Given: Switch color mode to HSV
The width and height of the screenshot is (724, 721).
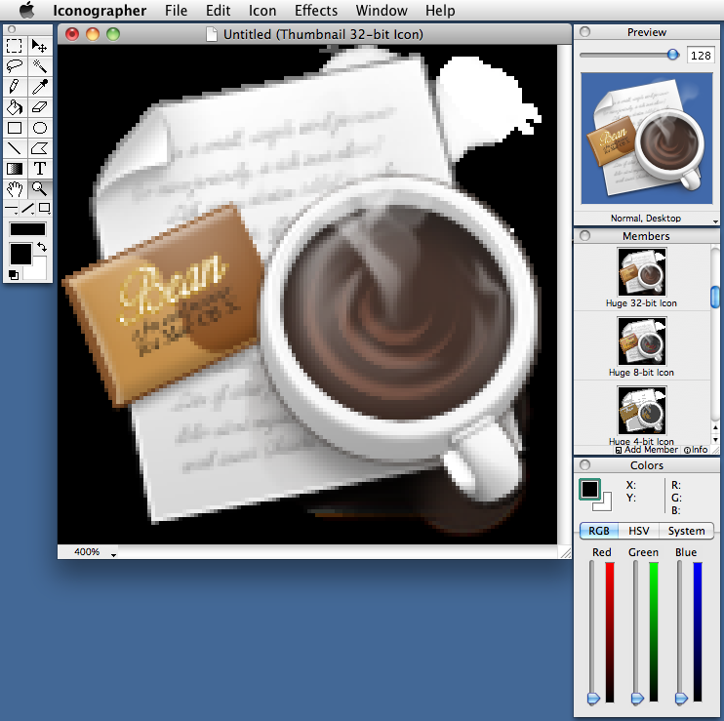Looking at the screenshot, I should pos(638,531).
